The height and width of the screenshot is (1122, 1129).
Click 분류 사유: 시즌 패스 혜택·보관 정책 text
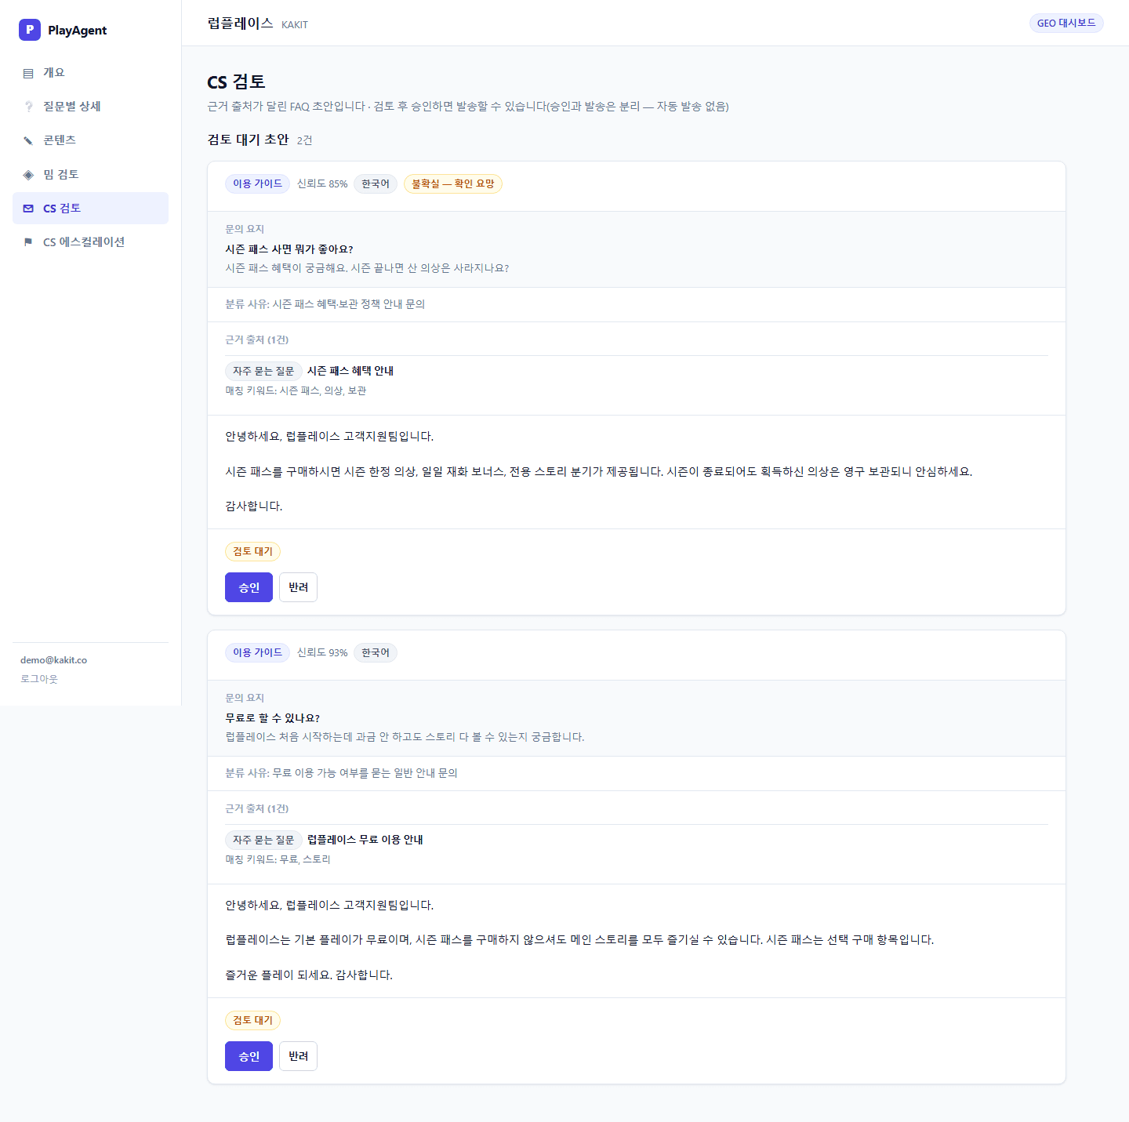(x=325, y=304)
